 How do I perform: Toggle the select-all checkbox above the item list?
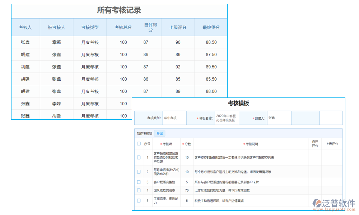(x=139, y=144)
